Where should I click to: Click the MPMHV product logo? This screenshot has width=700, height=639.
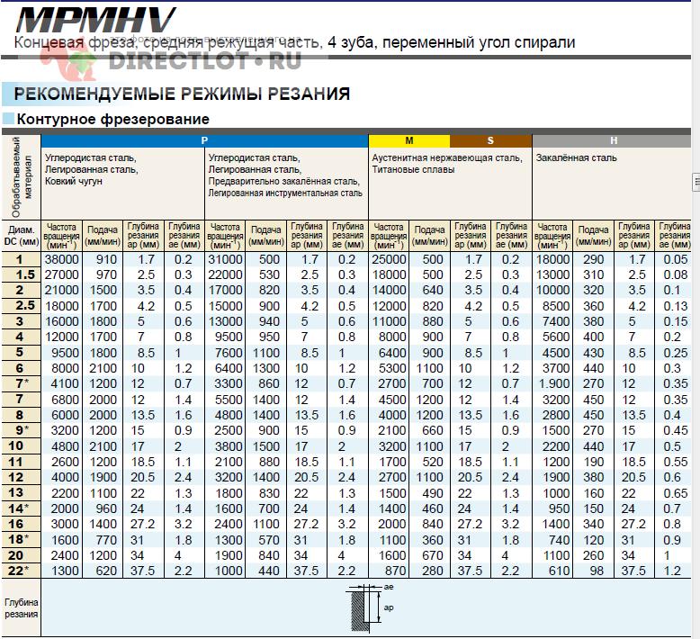coord(96,18)
